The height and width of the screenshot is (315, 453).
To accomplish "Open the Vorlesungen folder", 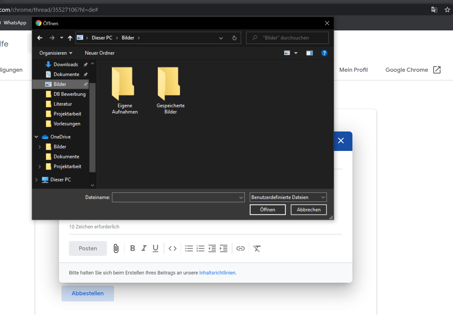I will click(x=67, y=124).
